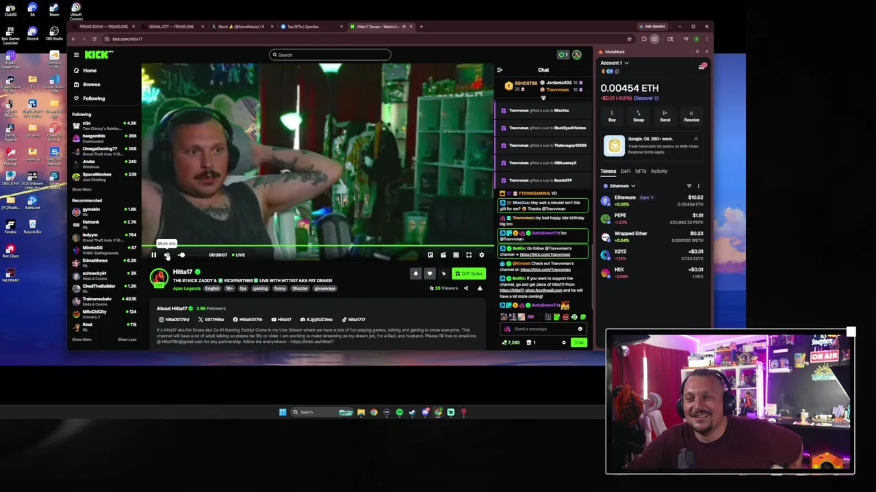The image size is (876, 492).
Task: Open Browse in Kick sidebar
Action: click(x=91, y=84)
